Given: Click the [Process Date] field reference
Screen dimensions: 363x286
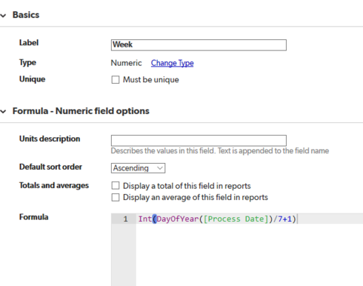Looking at the screenshot, I should pos(236,219).
